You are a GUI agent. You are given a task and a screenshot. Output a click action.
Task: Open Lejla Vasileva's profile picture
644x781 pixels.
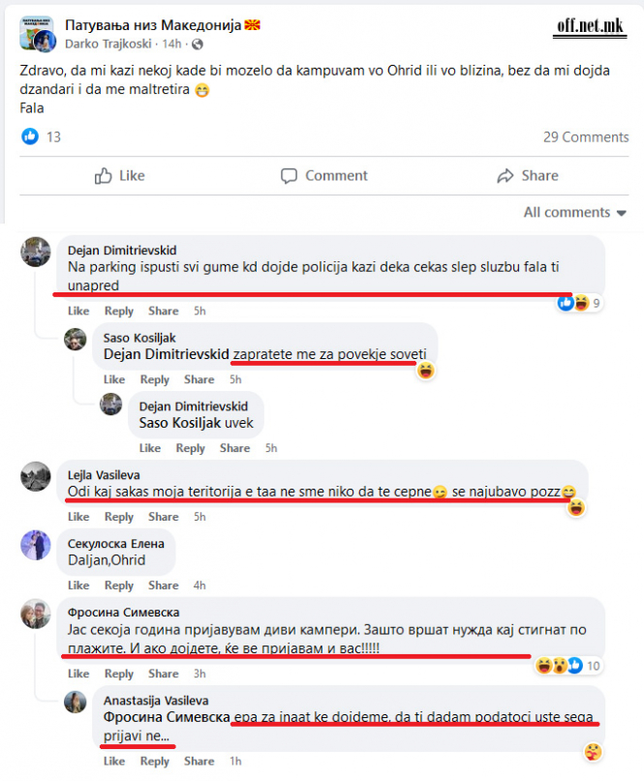[x=36, y=476]
